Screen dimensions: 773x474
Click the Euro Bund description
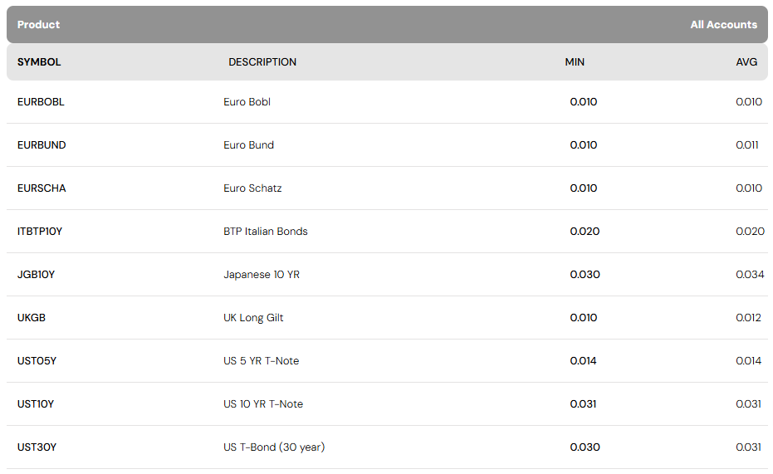248,145
